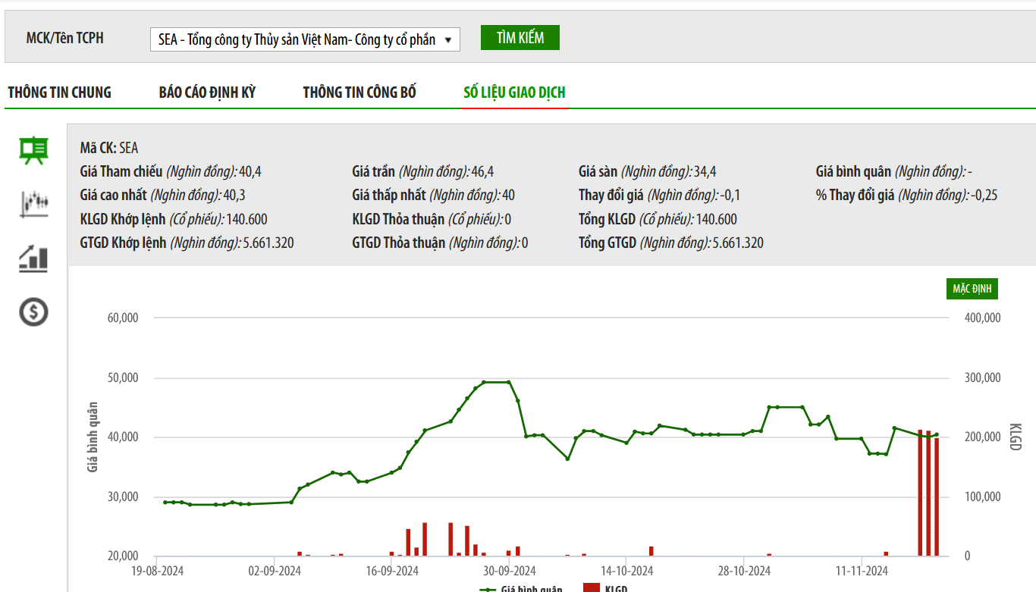
Task: Click the MẶC ĐỊNH reset button
Action: (972, 289)
